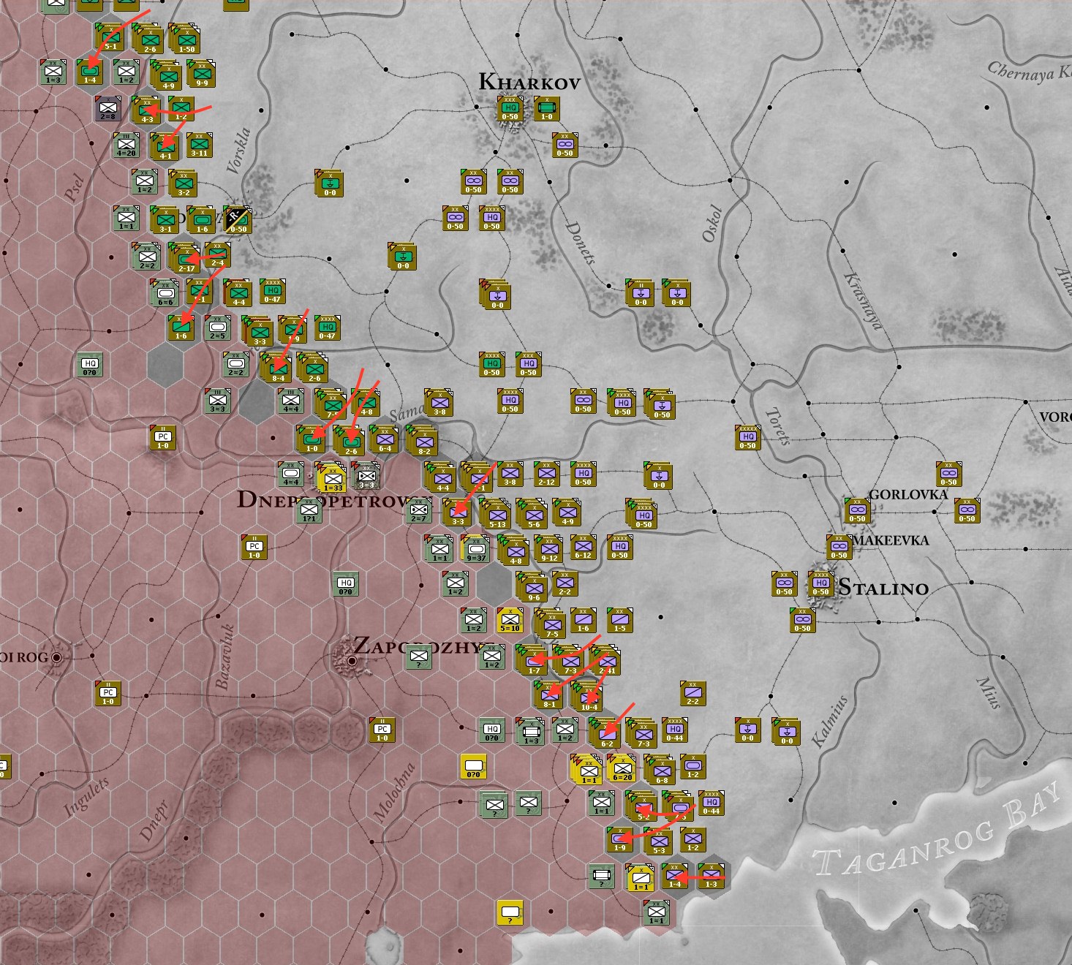The height and width of the screenshot is (965, 1072).
Task: Select the yellow 5=10 counter
Action: (x=510, y=620)
